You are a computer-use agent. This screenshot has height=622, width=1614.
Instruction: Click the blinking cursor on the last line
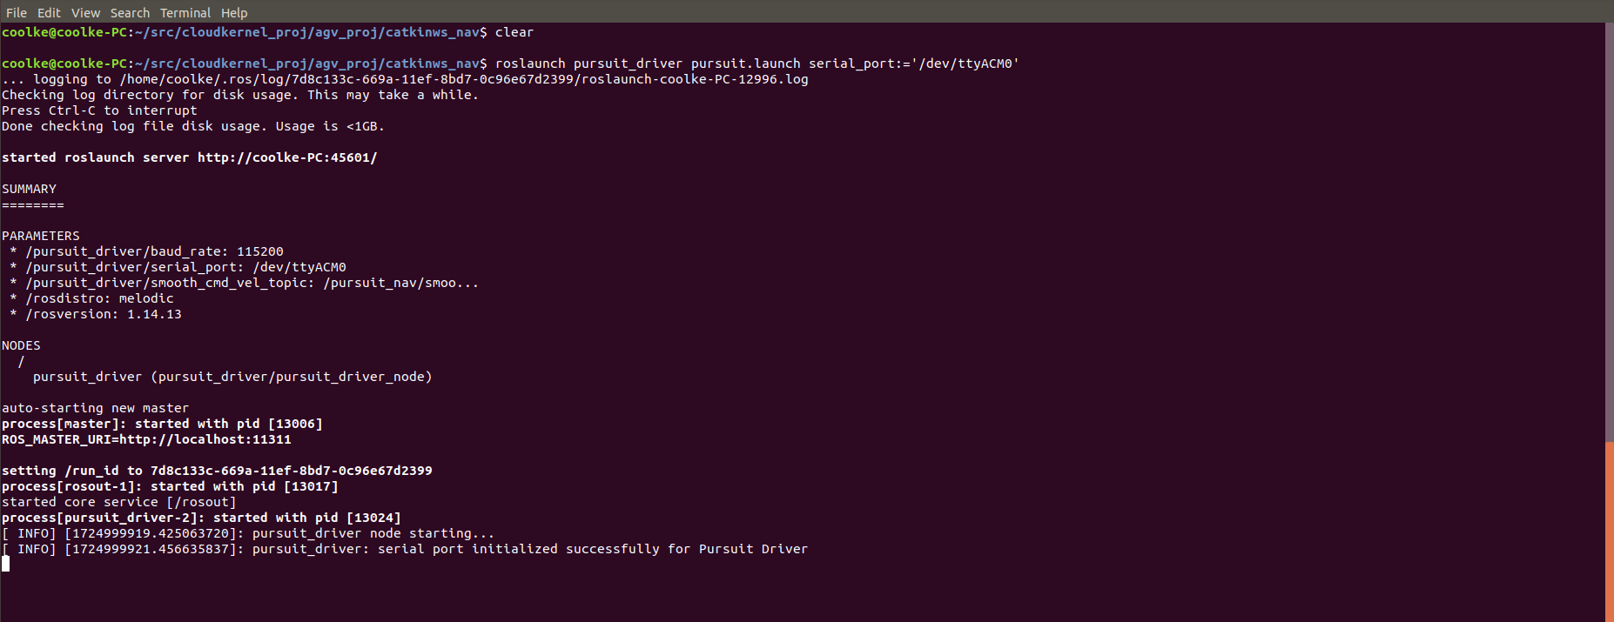pyautogui.click(x=6, y=564)
